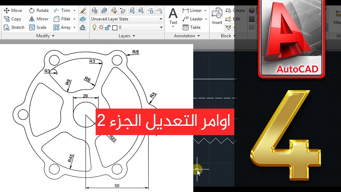Open Layer Properties manager icon
341x192 pixels.
click(94, 10)
